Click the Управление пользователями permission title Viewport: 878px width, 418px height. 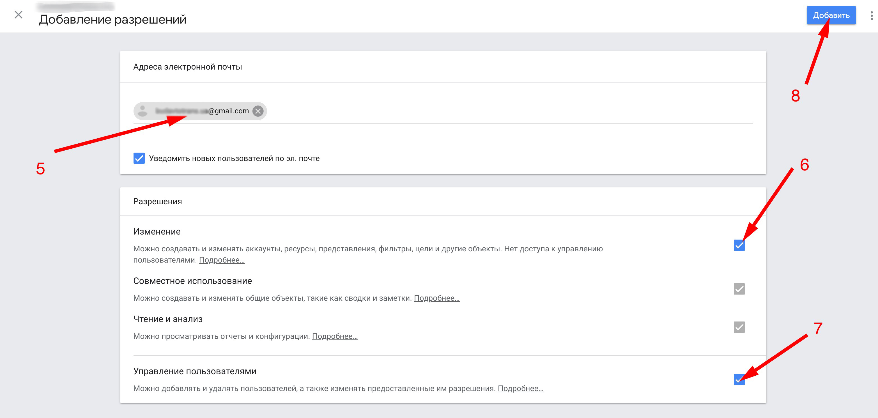[195, 371]
